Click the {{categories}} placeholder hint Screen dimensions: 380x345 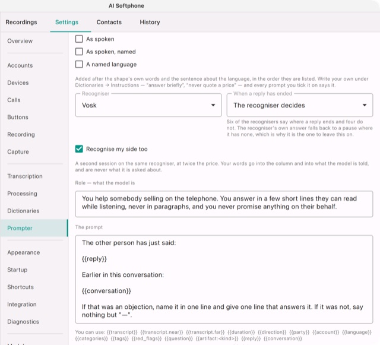[91, 338]
